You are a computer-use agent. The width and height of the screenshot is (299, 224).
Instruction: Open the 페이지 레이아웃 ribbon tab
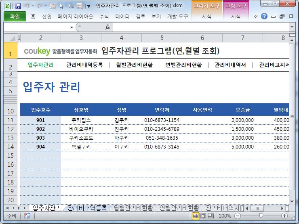coord(76,17)
